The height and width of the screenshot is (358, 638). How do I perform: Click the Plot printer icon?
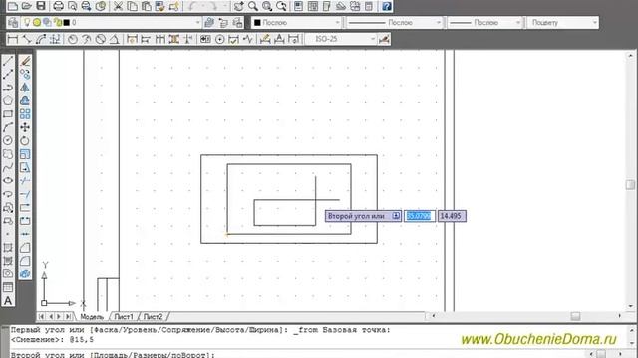58,6
